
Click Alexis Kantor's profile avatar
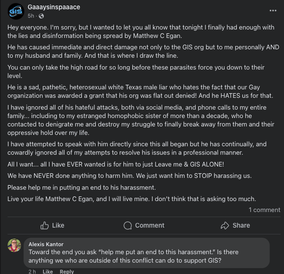pyautogui.click(x=14, y=245)
